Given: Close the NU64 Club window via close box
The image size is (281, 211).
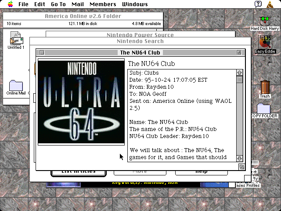Looking at the screenshot, I should (x=42, y=53).
